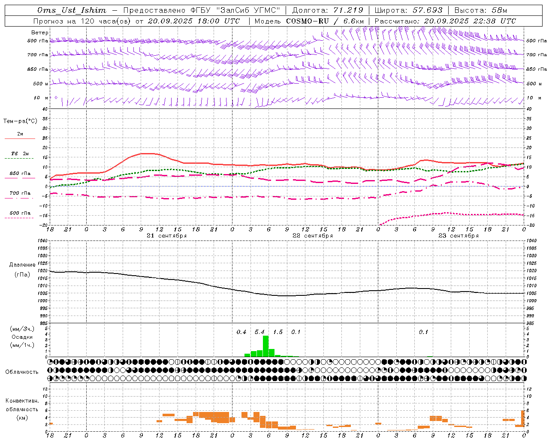
Task: Click the Тем-ра(°C) temperature panel label
Action: pos(20,121)
